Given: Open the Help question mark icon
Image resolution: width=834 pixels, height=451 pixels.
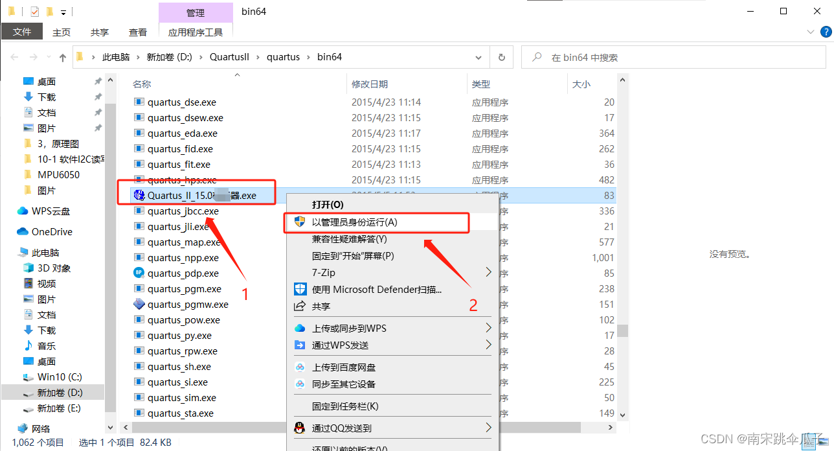Looking at the screenshot, I should (826, 32).
